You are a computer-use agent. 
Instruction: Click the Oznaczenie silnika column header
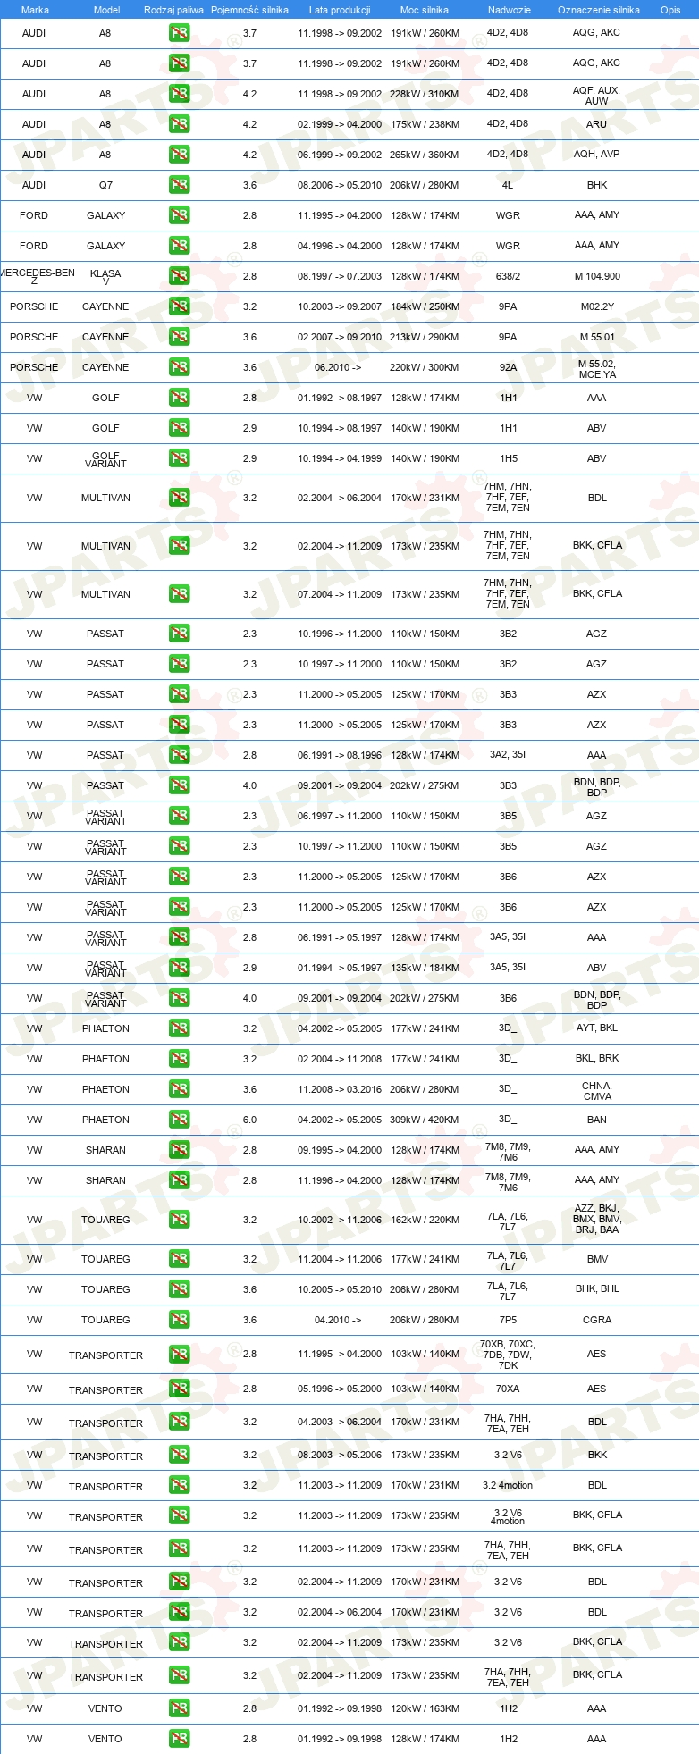[598, 10]
